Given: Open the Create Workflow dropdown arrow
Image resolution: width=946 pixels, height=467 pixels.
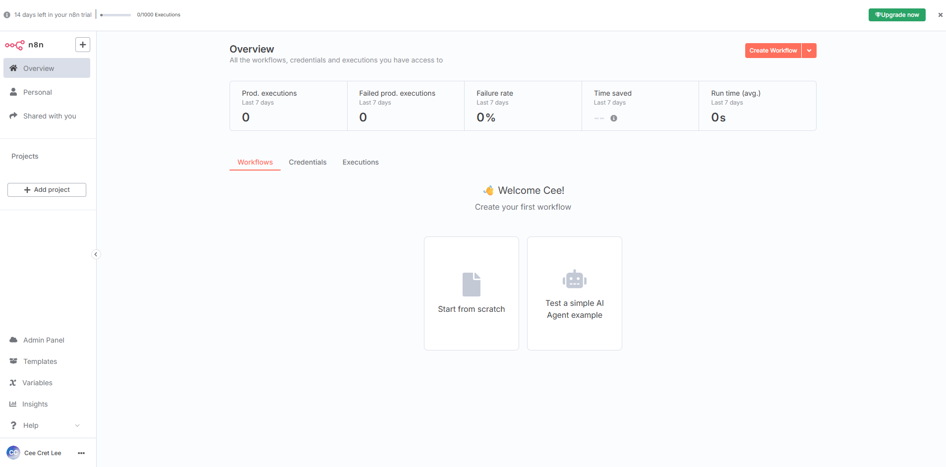Looking at the screenshot, I should pyautogui.click(x=809, y=50).
